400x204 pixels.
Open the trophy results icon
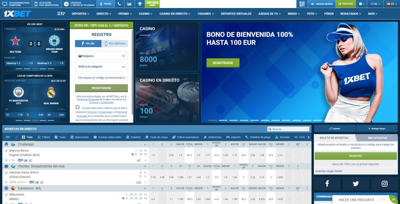[140, 4]
